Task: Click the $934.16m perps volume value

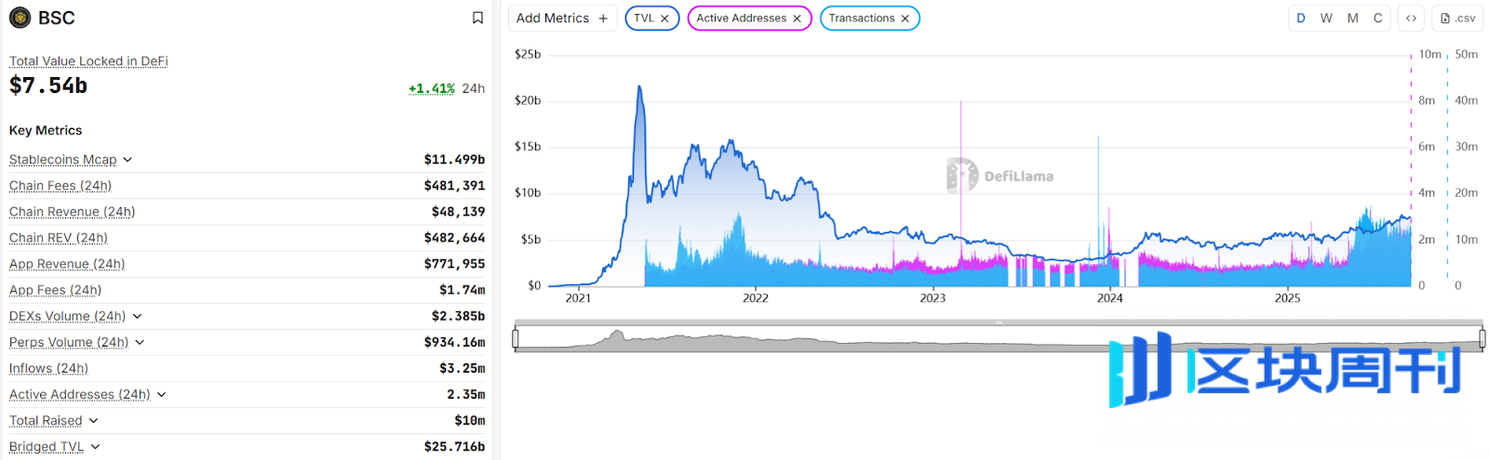Action: point(454,342)
